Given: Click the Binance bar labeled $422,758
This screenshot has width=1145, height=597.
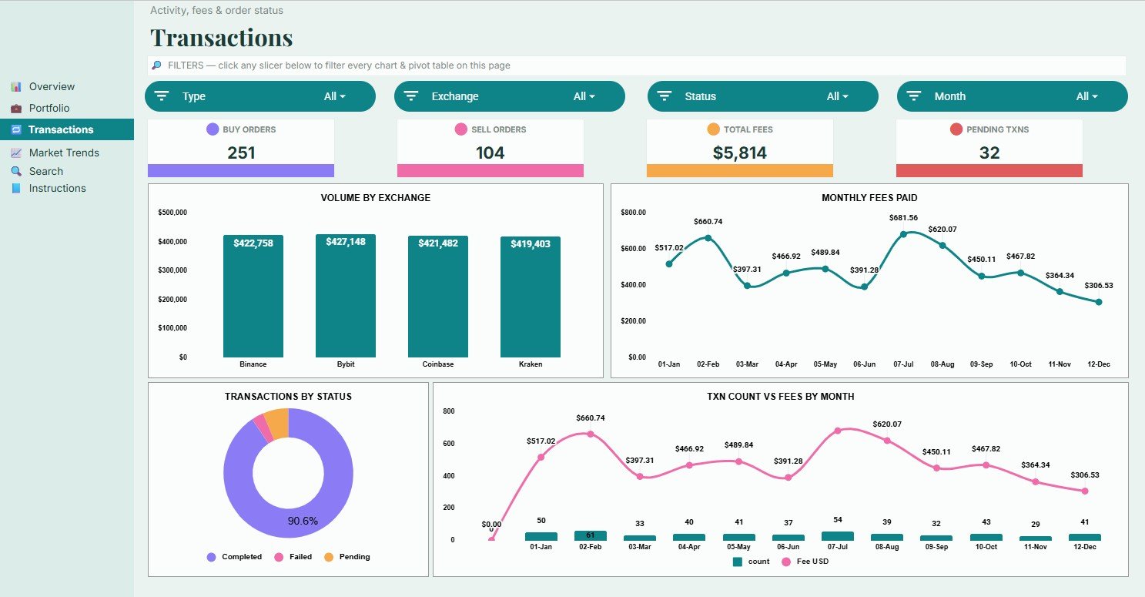Looking at the screenshot, I should point(253,297).
